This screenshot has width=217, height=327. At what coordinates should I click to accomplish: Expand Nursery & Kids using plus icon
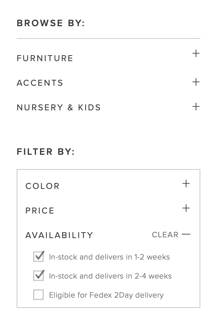196,107
